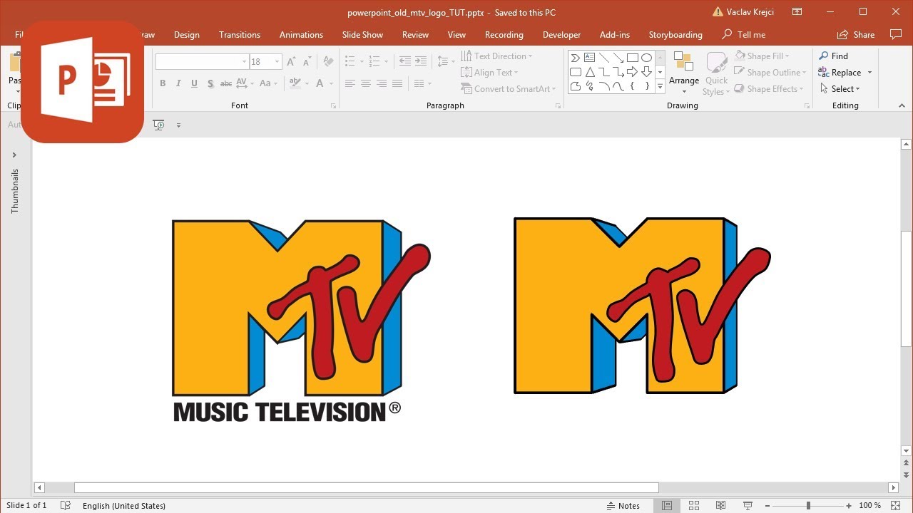Image resolution: width=913 pixels, height=513 pixels.
Task: Align text left
Action: 350,83
